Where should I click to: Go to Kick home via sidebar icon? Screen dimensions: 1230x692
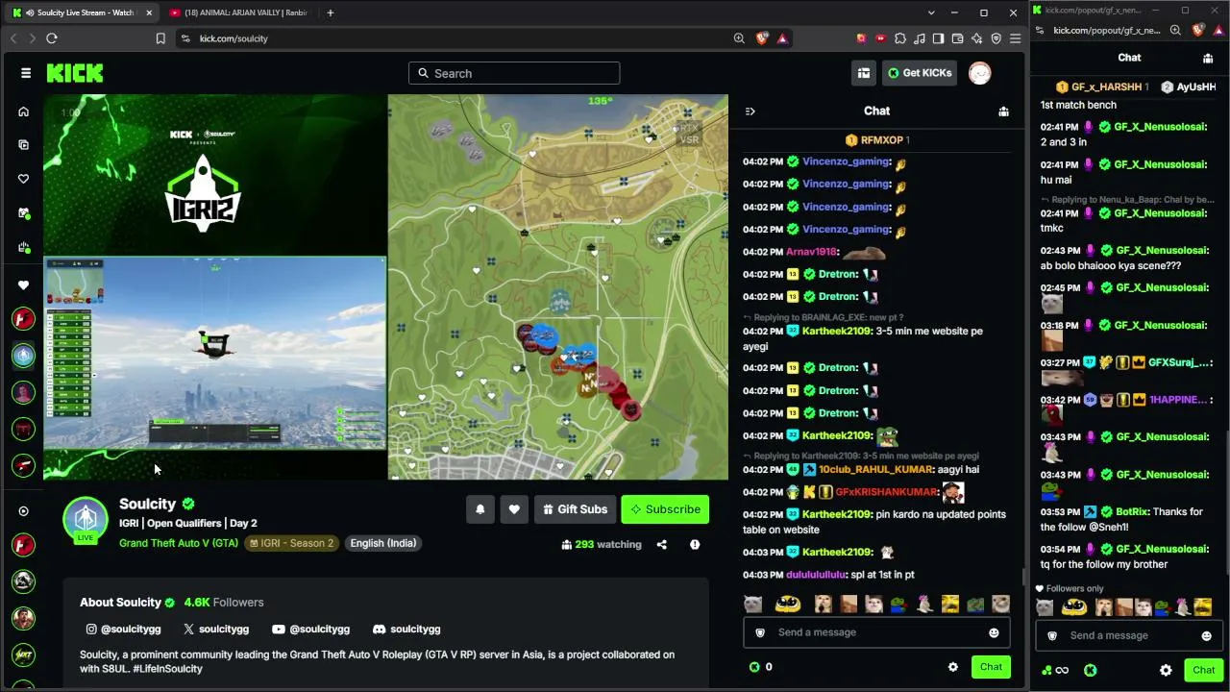[x=24, y=111]
